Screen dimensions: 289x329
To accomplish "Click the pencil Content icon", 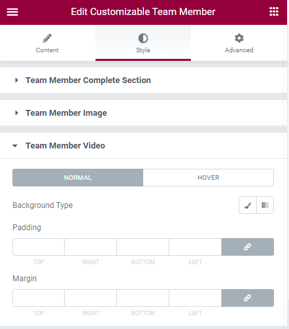I will click(x=47, y=38).
